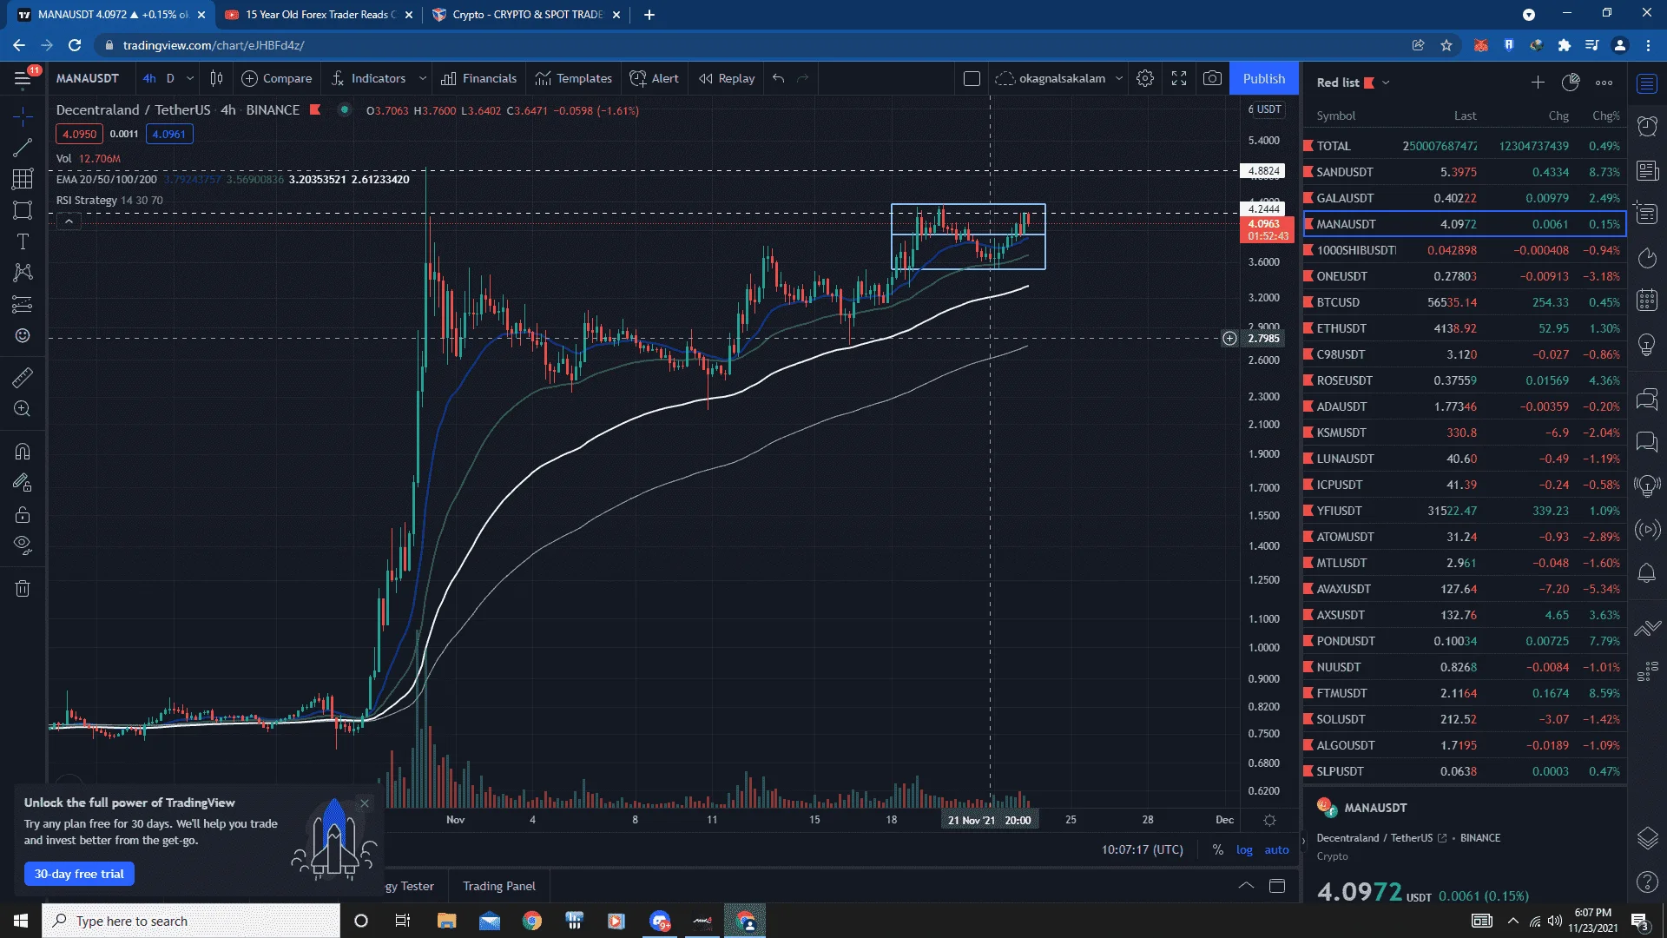This screenshot has width=1667, height=938.
Task: Create an Alert
Action: point(654,78)
